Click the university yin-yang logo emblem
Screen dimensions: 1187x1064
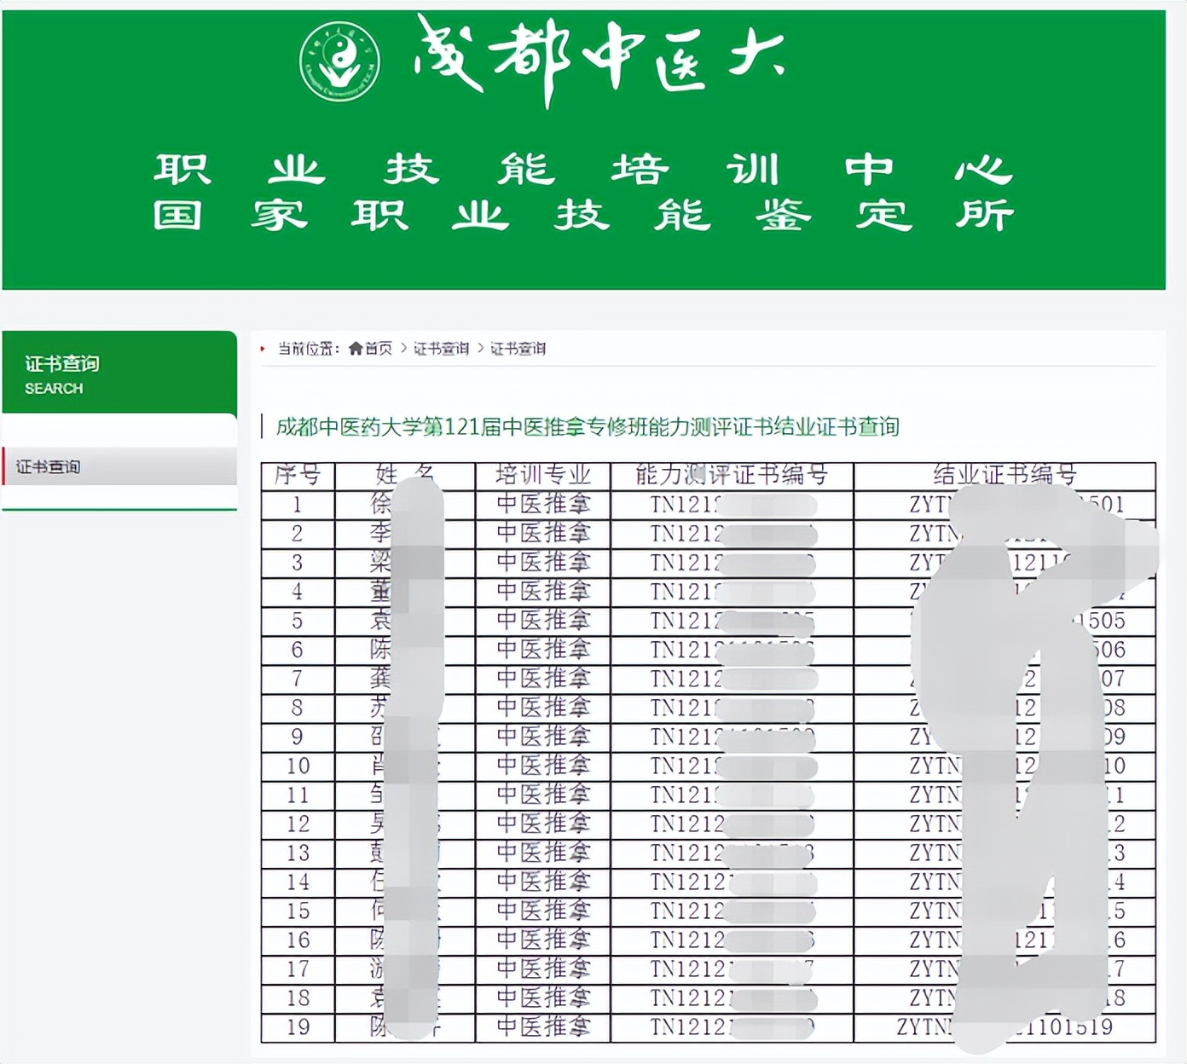(x=339, y=58)
